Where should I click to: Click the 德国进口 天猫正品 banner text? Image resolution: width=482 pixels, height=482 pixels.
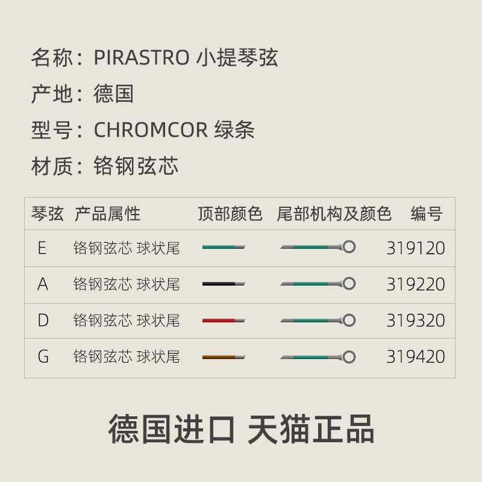point(242,429)
